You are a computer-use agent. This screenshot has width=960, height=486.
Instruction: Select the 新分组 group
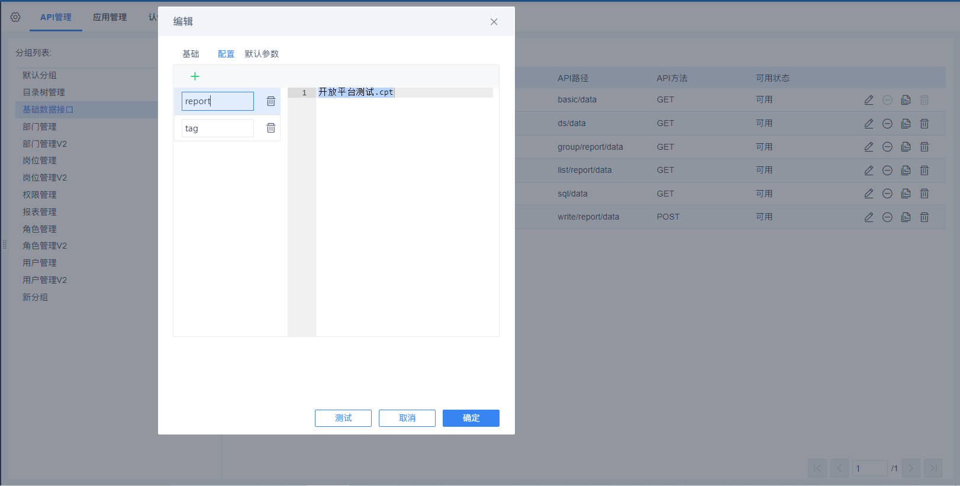pos(36,297)
